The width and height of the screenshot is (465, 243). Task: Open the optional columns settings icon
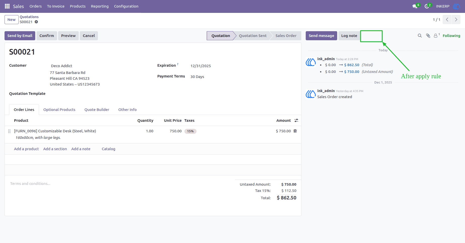coord(296,120)
